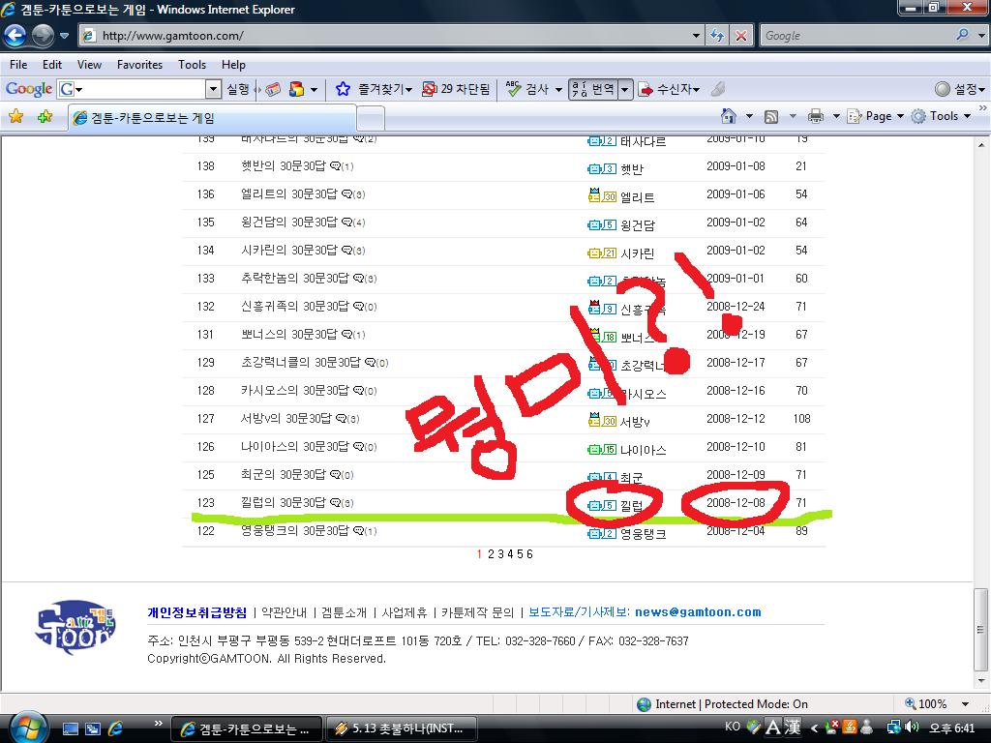Click the browser Back button
Image resolution: width=991 pixels, height=743 pixels.
15,36
